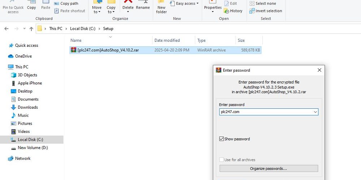Select Local Disk (C:) in breadcrumb
The image size is (361, 180).
(x=83, y=28)
